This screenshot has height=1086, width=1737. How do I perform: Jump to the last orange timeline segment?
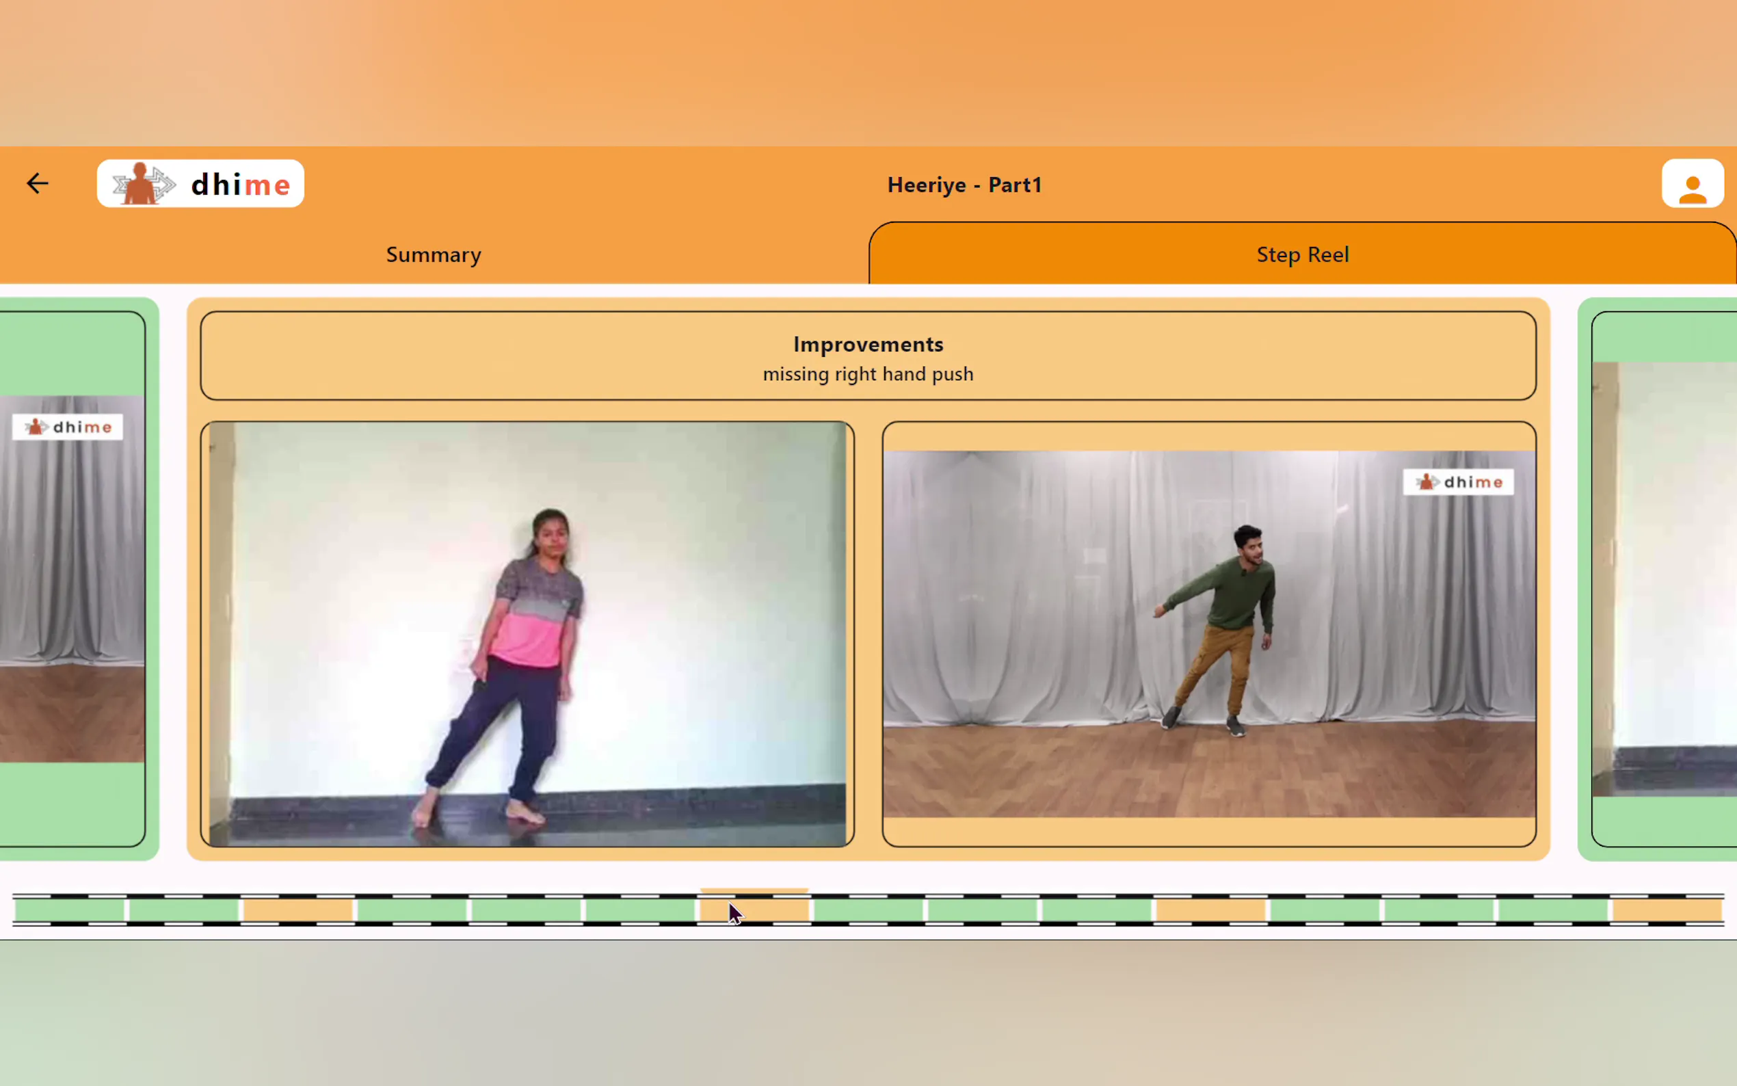(1666, 911)
